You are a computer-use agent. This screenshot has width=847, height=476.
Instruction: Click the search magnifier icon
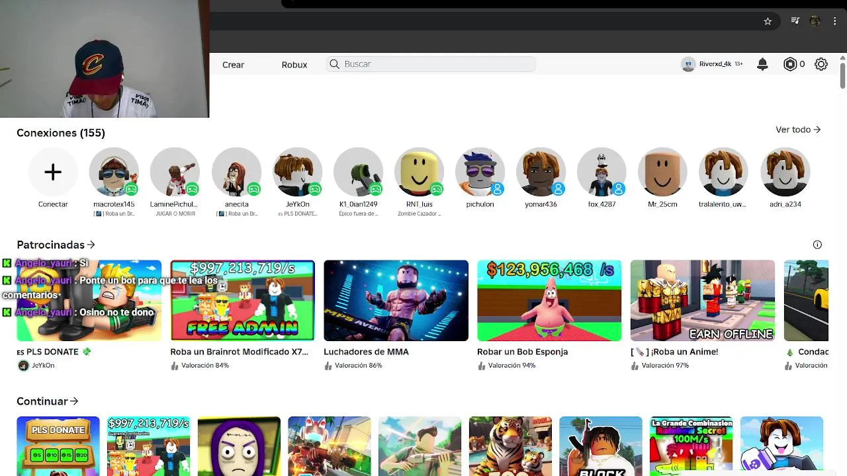click(335, 64)
